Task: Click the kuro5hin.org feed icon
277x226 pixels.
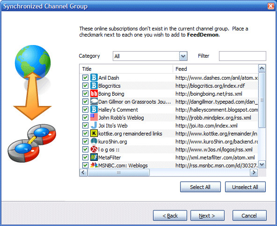Action: (94, 141)
